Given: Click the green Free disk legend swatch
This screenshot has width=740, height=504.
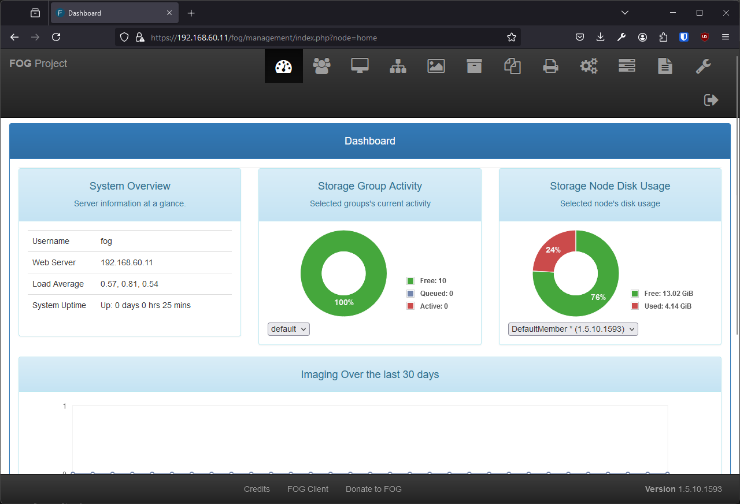Looking at the screenshot, I should pos(635,294).
